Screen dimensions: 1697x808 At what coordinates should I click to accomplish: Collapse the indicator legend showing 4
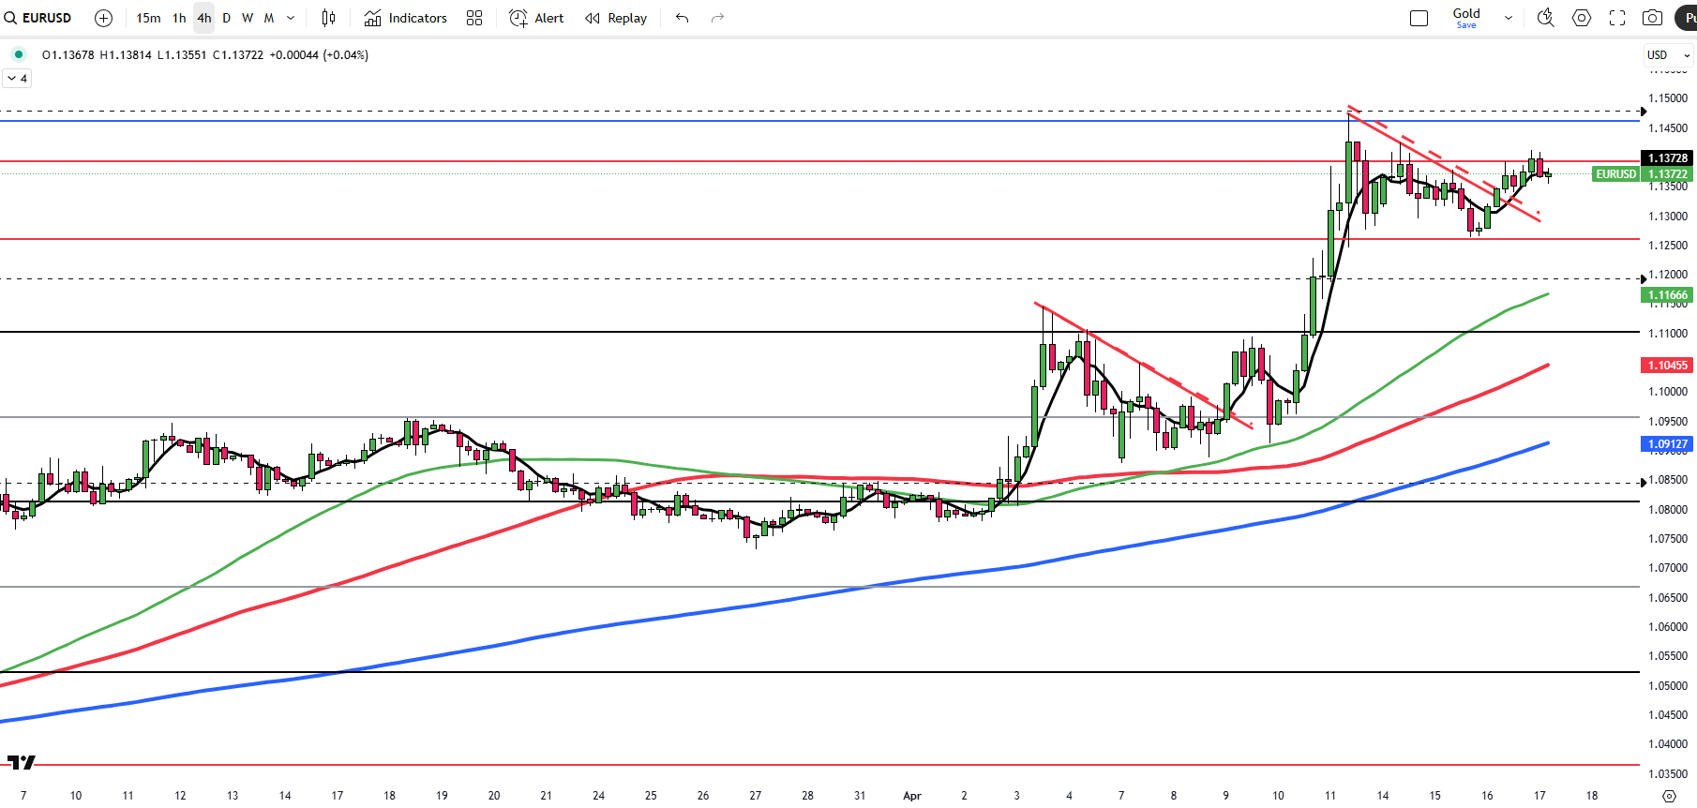(18, 79)
